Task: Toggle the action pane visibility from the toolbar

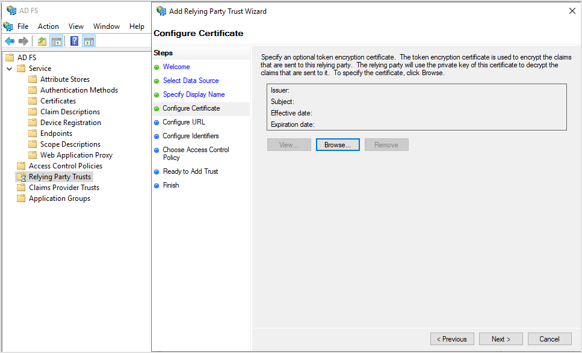Action: point(88,40)
